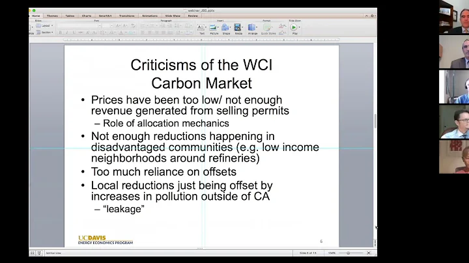The height and width of the screenshot is (263, 469).
Task: Switch to the Themes tab
Action: (x=52, y=16)
